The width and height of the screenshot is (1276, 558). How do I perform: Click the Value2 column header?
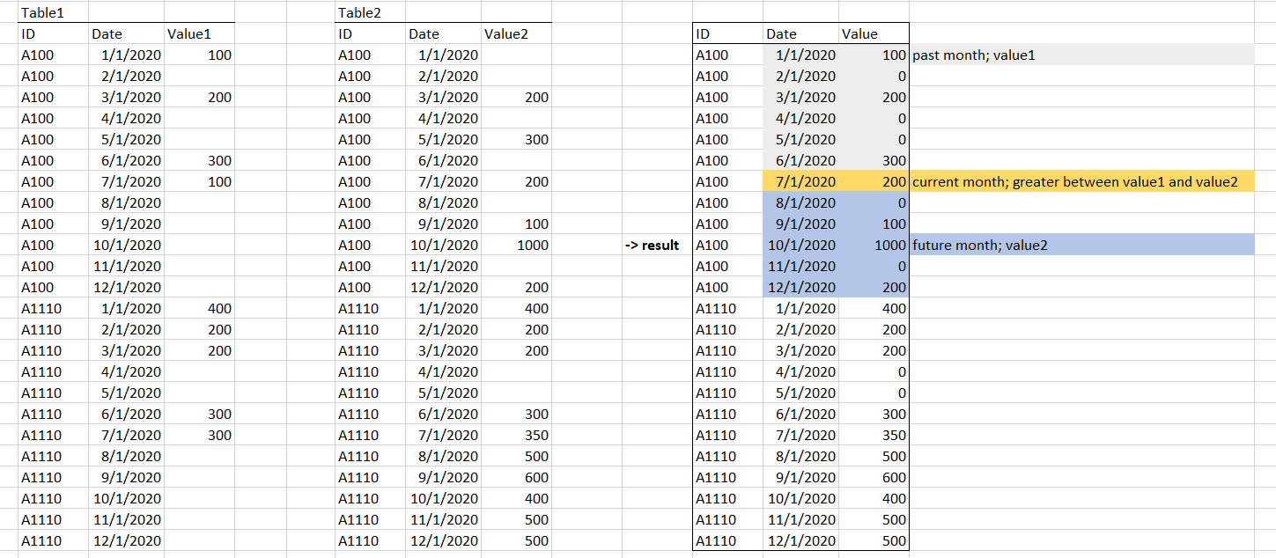coord(516,33)
